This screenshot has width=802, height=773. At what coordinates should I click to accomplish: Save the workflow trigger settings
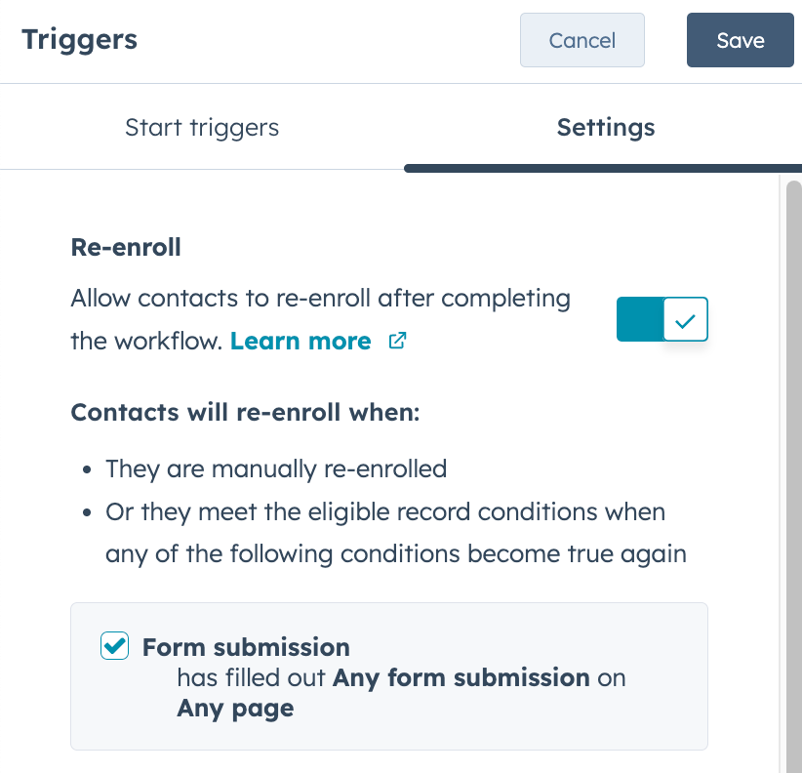click(740, 40)
